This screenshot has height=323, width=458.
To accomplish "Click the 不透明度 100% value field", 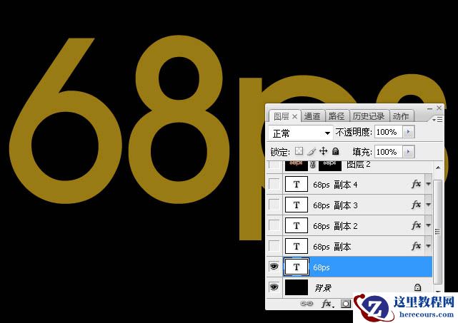I will 388,132.
